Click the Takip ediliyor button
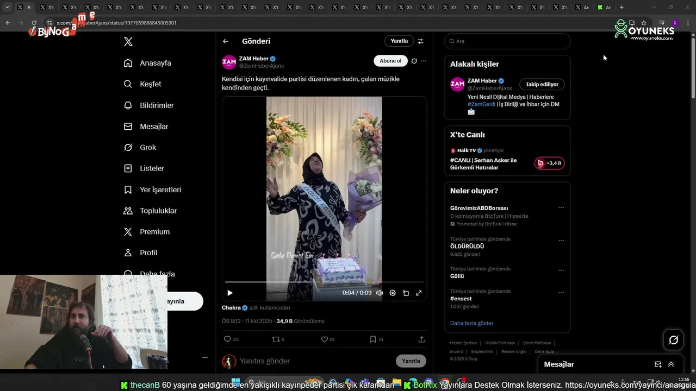 coord(542,84)
